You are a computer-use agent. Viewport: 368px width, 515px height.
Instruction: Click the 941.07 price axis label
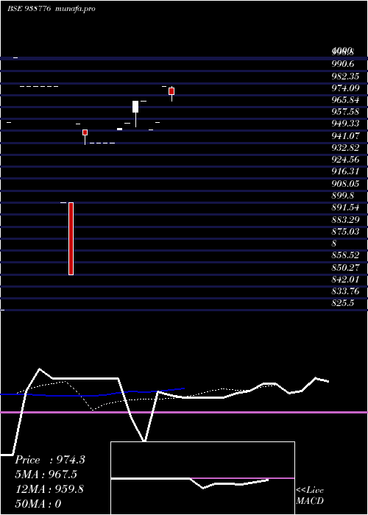point(345,135)
